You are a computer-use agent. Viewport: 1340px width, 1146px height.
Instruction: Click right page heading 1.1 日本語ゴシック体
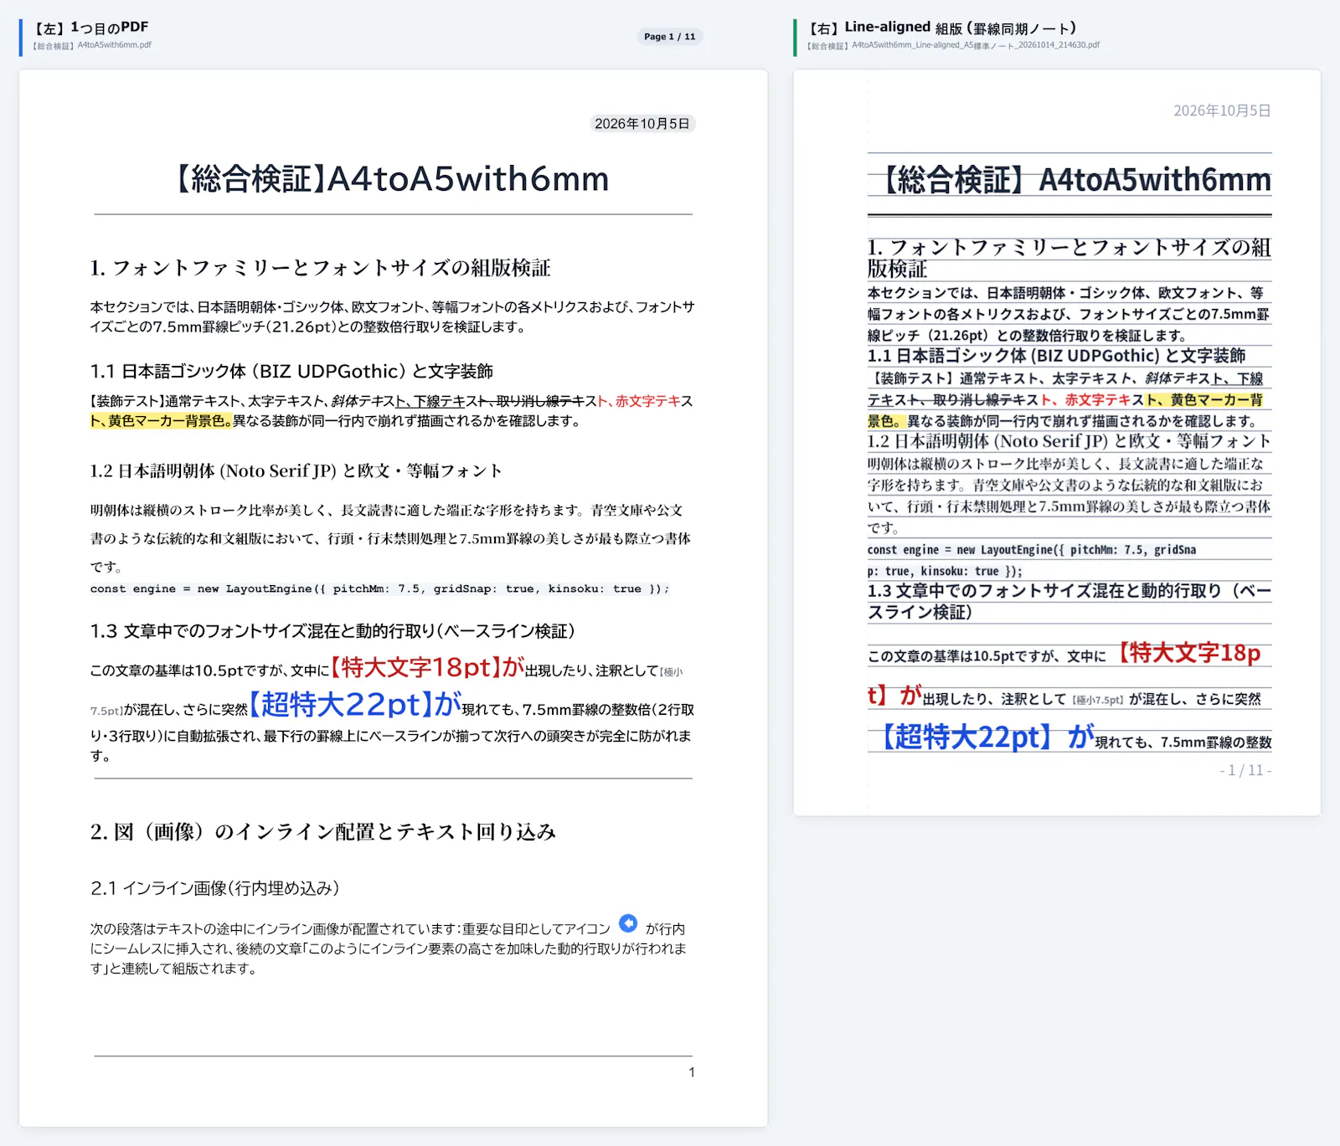[x=1056, y=356]
